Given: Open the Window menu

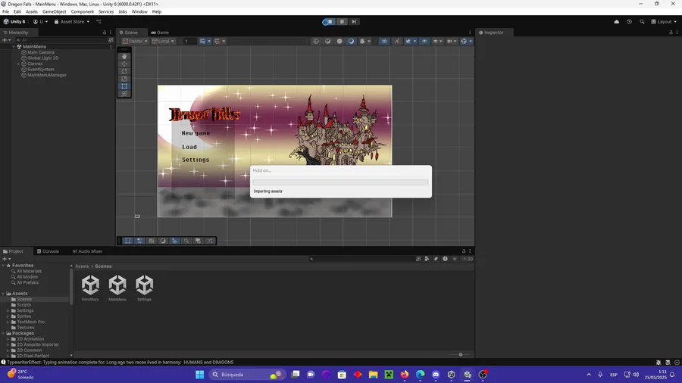Looking at the screenshot, I should (x=139, y=11).
